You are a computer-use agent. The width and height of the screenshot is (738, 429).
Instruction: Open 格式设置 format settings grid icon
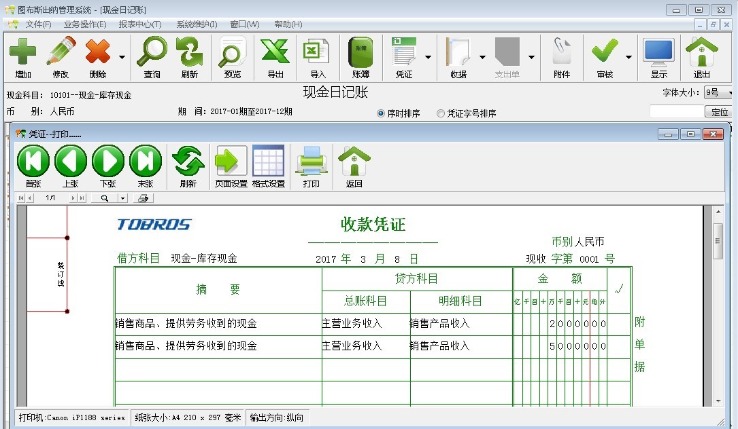(268, 161)
